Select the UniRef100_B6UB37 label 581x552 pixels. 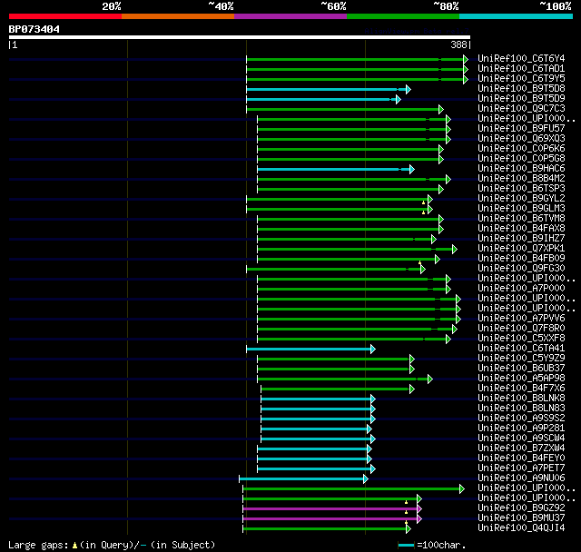(x=521, y=369)
